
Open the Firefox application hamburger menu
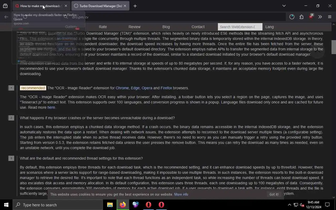pos(330,17)
